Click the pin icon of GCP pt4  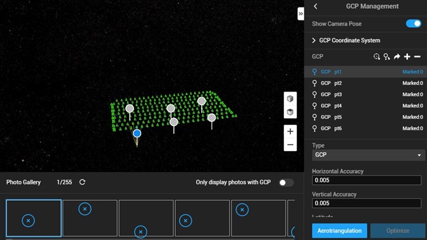pos(314,105)
